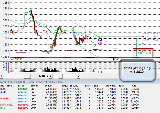
Task: Click the chart scrollbar left arrow
Action: (x=1, y=76)
